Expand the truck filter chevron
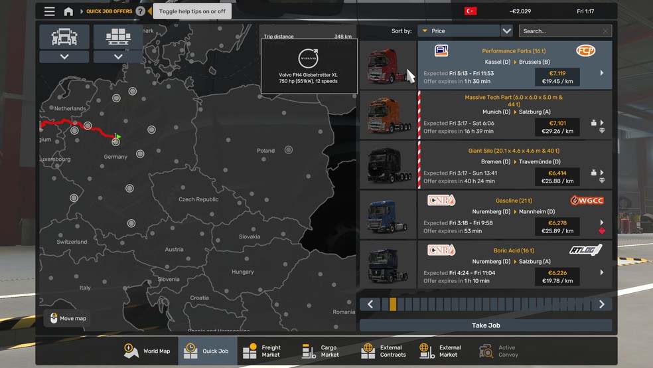The image size is (653, 368). (x=64, y=57)
